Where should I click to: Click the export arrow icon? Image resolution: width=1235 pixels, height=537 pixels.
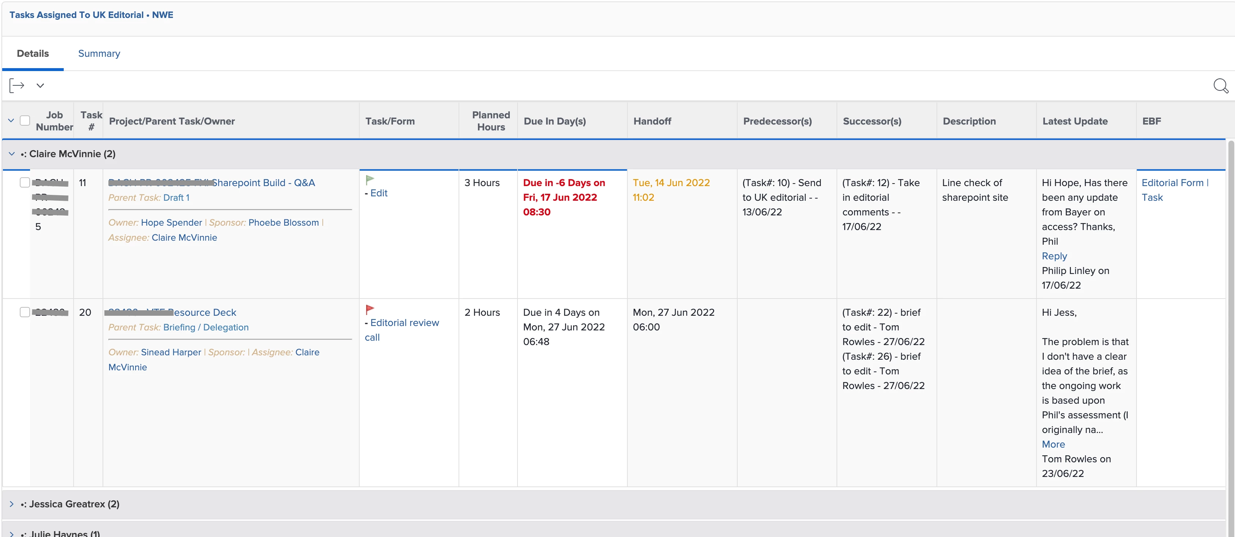(x=17, y=85)
